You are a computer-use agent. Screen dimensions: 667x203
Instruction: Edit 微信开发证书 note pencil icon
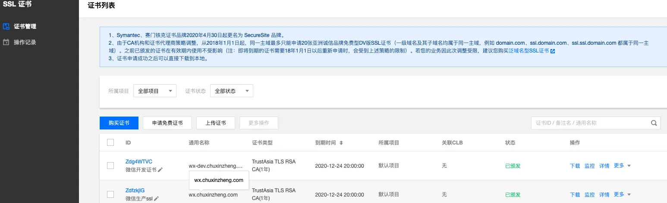(x=160, y=170)
